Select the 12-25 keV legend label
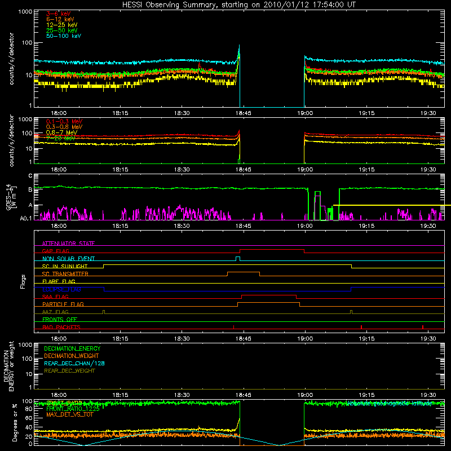Viewport: 451px width, 451px height. click(x=62, y=25)
